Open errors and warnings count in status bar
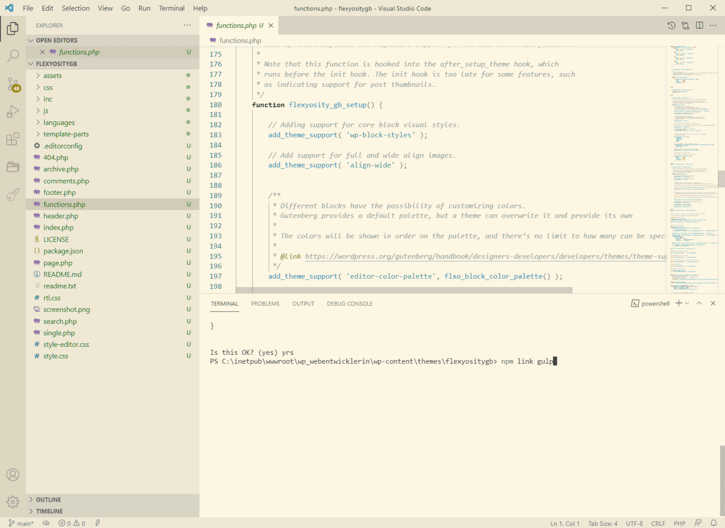Screen dimensions: 725x528 72,523
